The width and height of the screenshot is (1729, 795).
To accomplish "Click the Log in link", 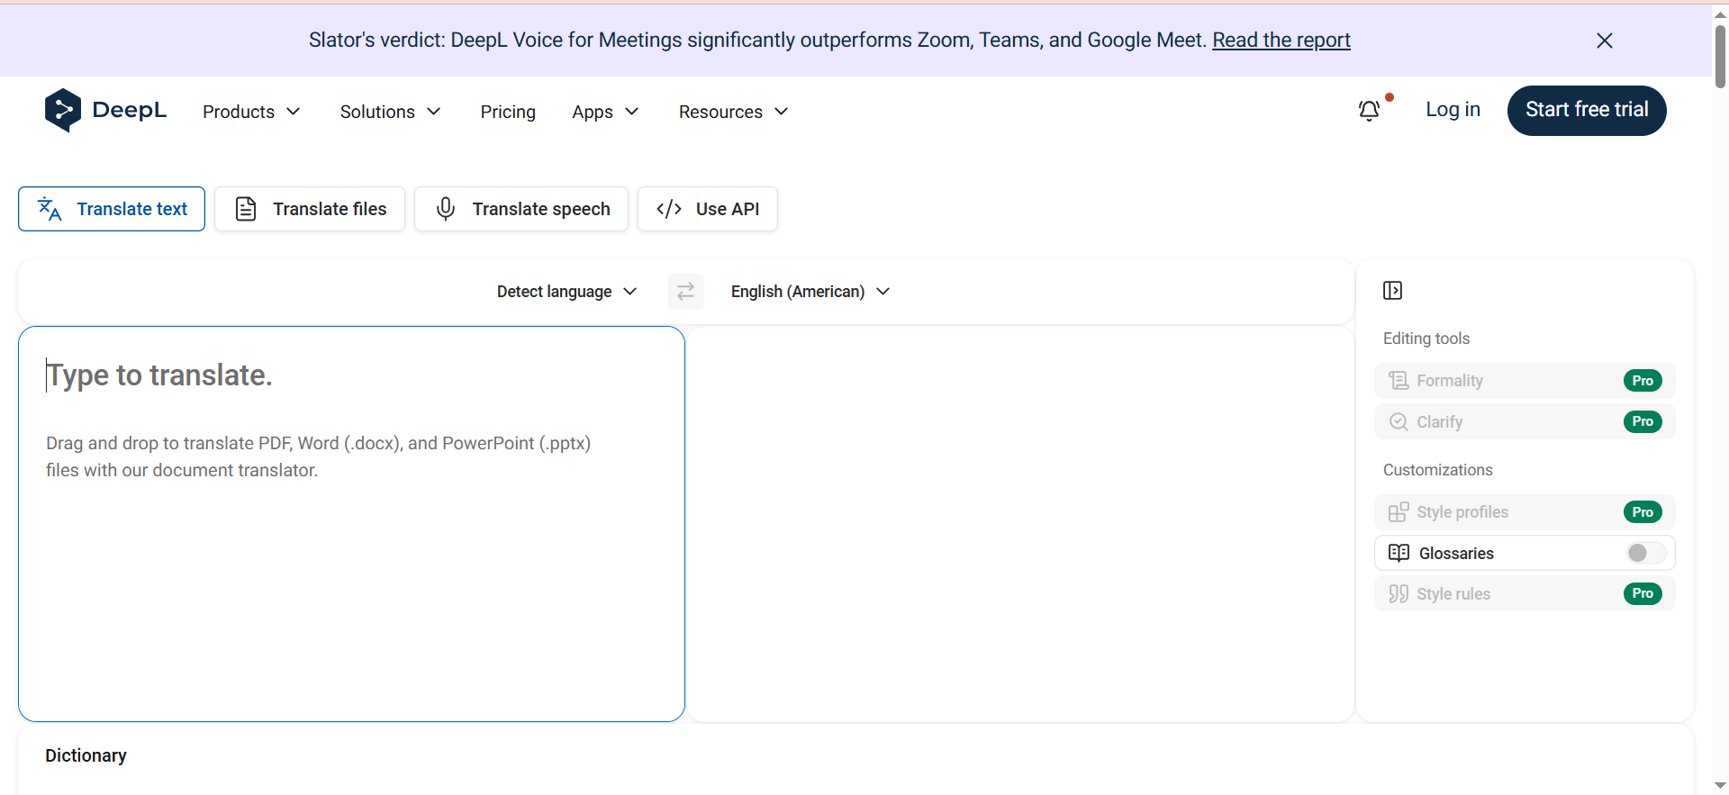I will click(x=1453, y=110).
